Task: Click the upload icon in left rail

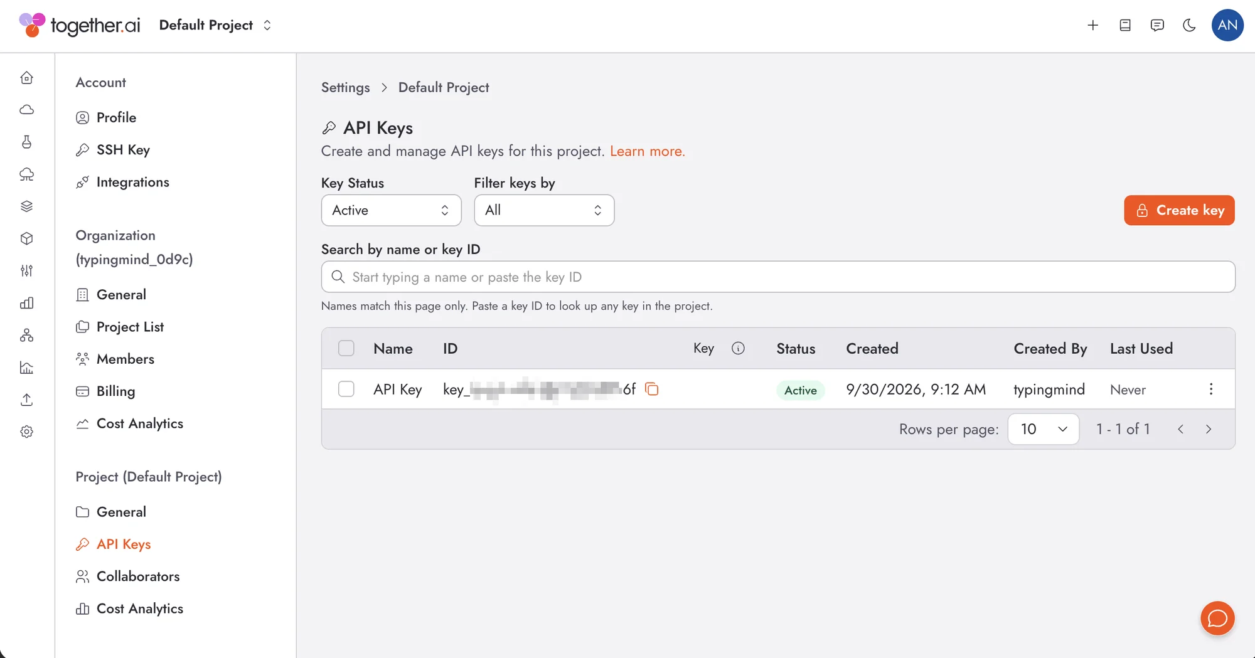Action: (x=26, y=400)
